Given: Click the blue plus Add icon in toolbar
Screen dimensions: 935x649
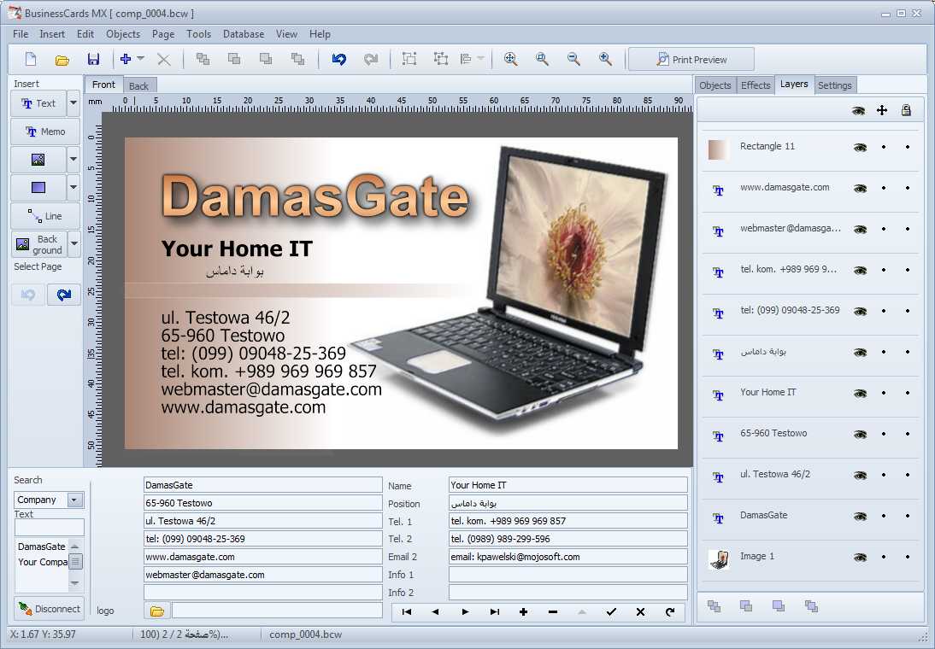Looking at the screenshot, I should pyautogui.click(x=126, y=58).
